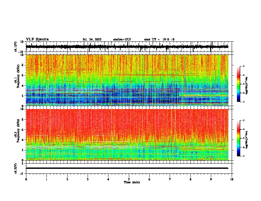Click the ch.1 spectrogram panel
The width and height of the screenshot is (261, 201).
click(127, 80)
